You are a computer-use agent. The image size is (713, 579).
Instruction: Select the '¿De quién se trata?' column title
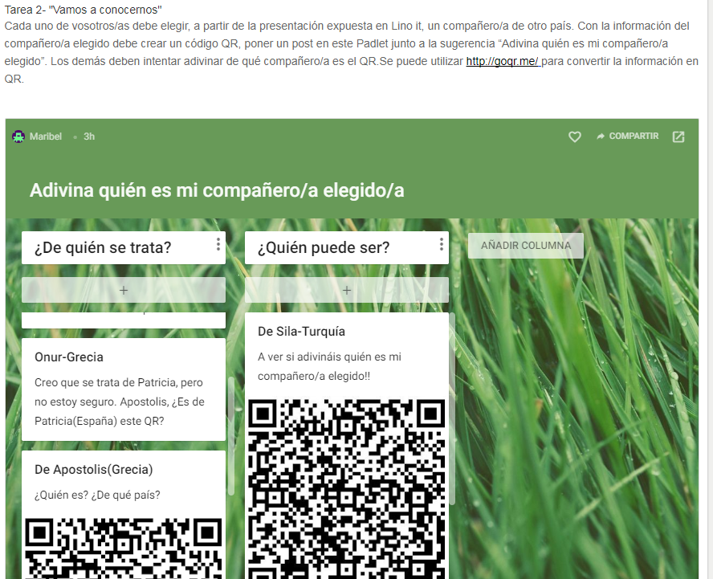pyautogui.click(x=104, y=247)
